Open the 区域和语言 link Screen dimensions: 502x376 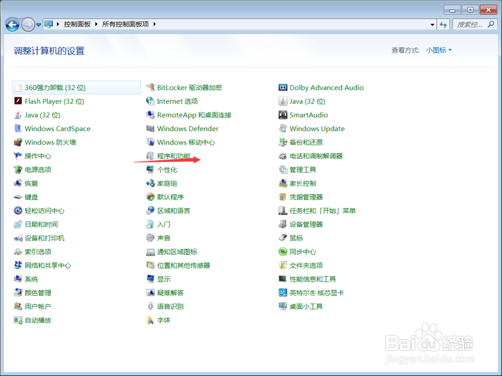point(174,211)
